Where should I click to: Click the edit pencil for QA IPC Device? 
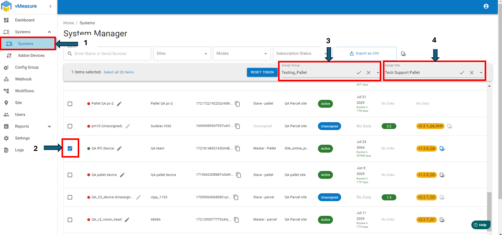point(119,149)
